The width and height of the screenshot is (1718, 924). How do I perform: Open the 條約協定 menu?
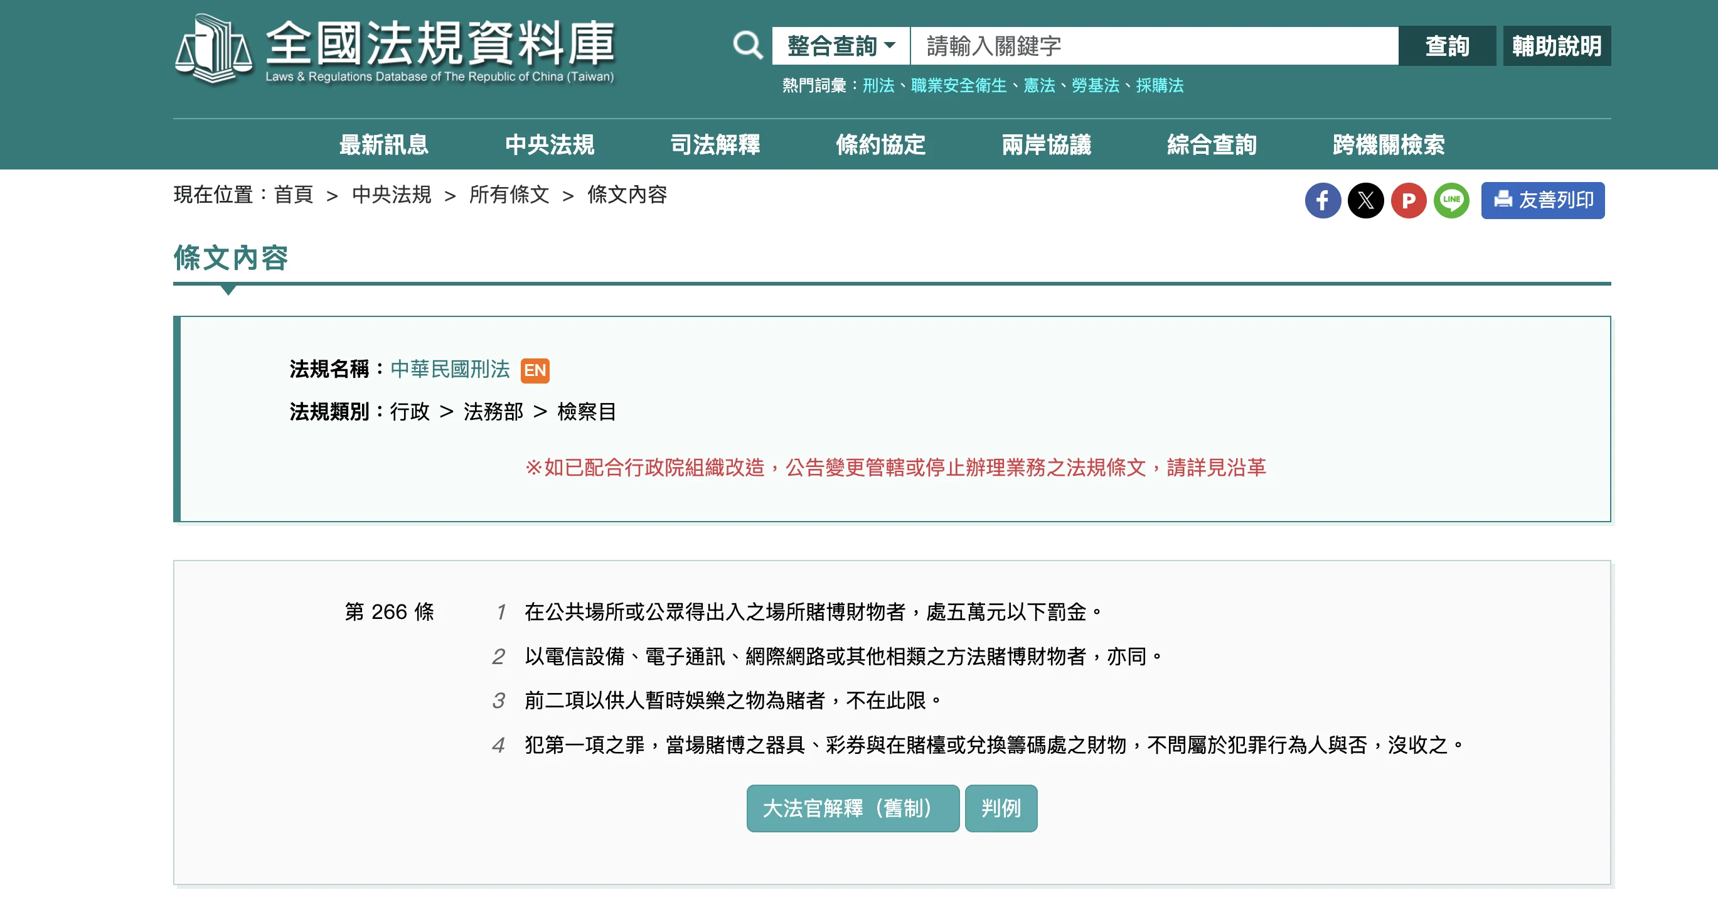click(880, 145)
